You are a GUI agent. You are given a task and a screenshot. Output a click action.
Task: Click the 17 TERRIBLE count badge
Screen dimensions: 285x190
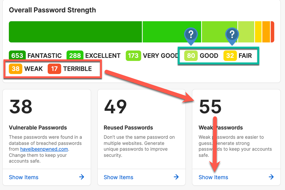(x=54, y=69)
